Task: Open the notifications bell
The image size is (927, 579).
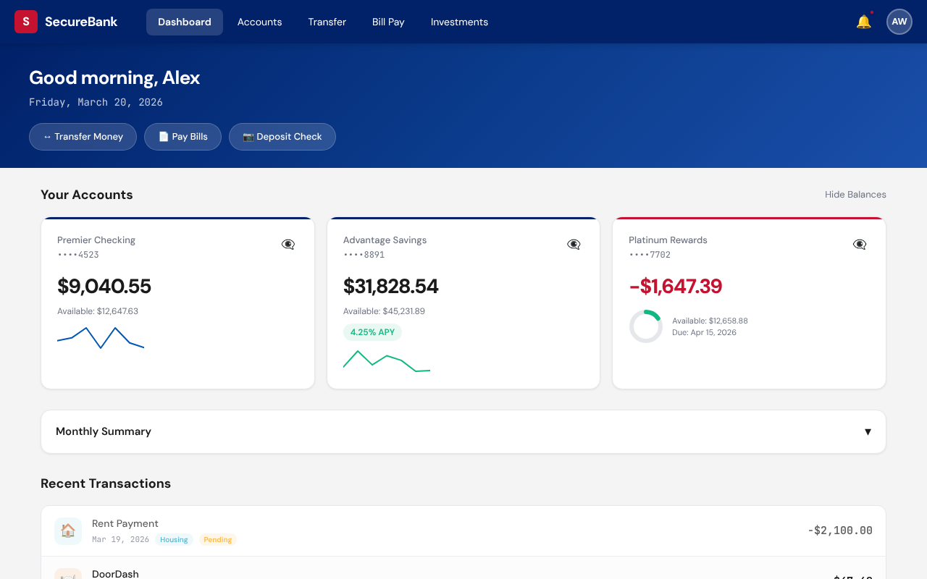Action: pyautogui.click(x=863, y=22)
